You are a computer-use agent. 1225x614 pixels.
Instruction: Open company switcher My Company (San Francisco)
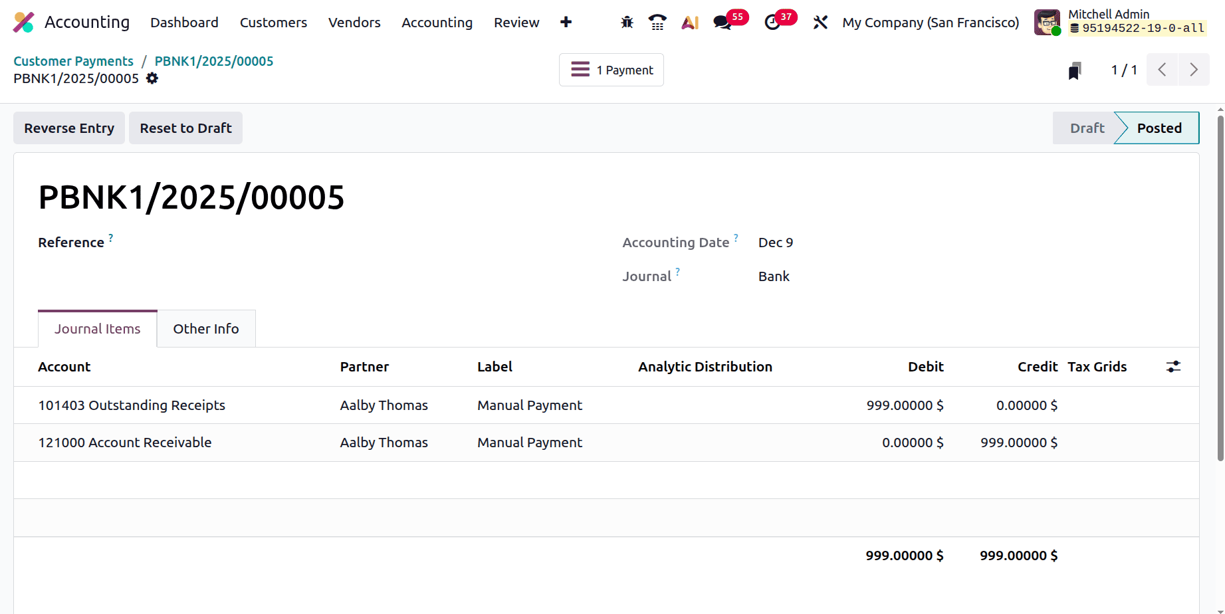click(931, 23)
